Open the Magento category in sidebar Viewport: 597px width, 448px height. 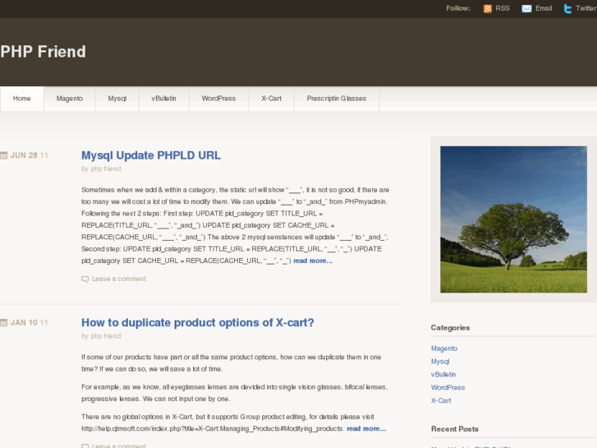pos(444,349)
